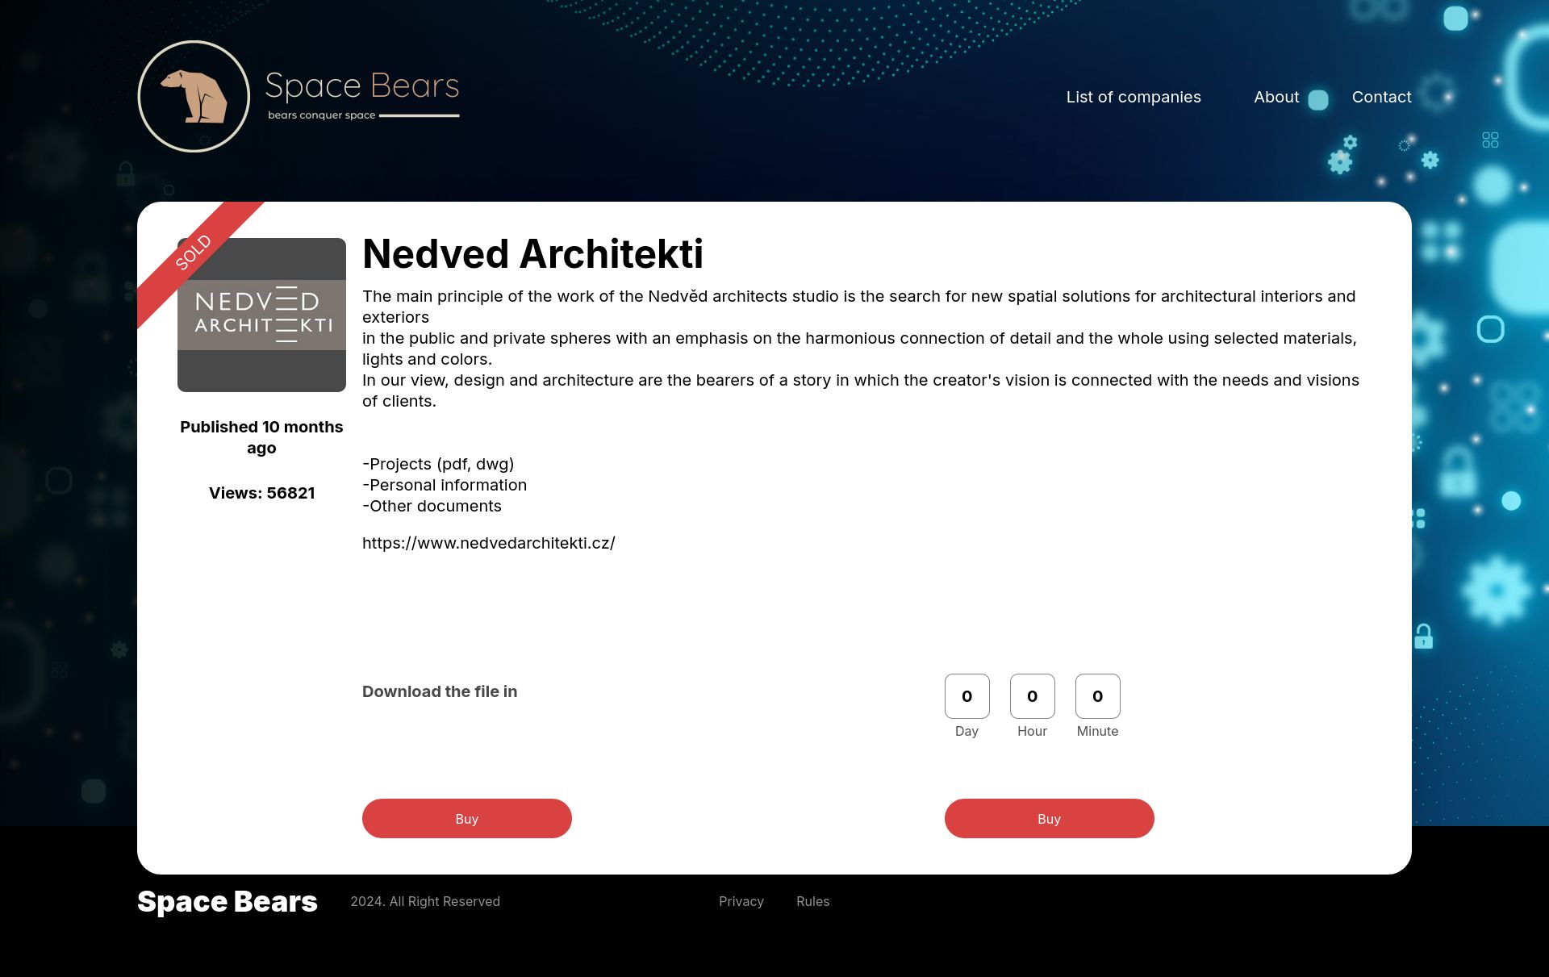The width and height of the screenshot is (1549, 977).
Task: Open the Privacy footer link
Action: [x=741, y=901]
